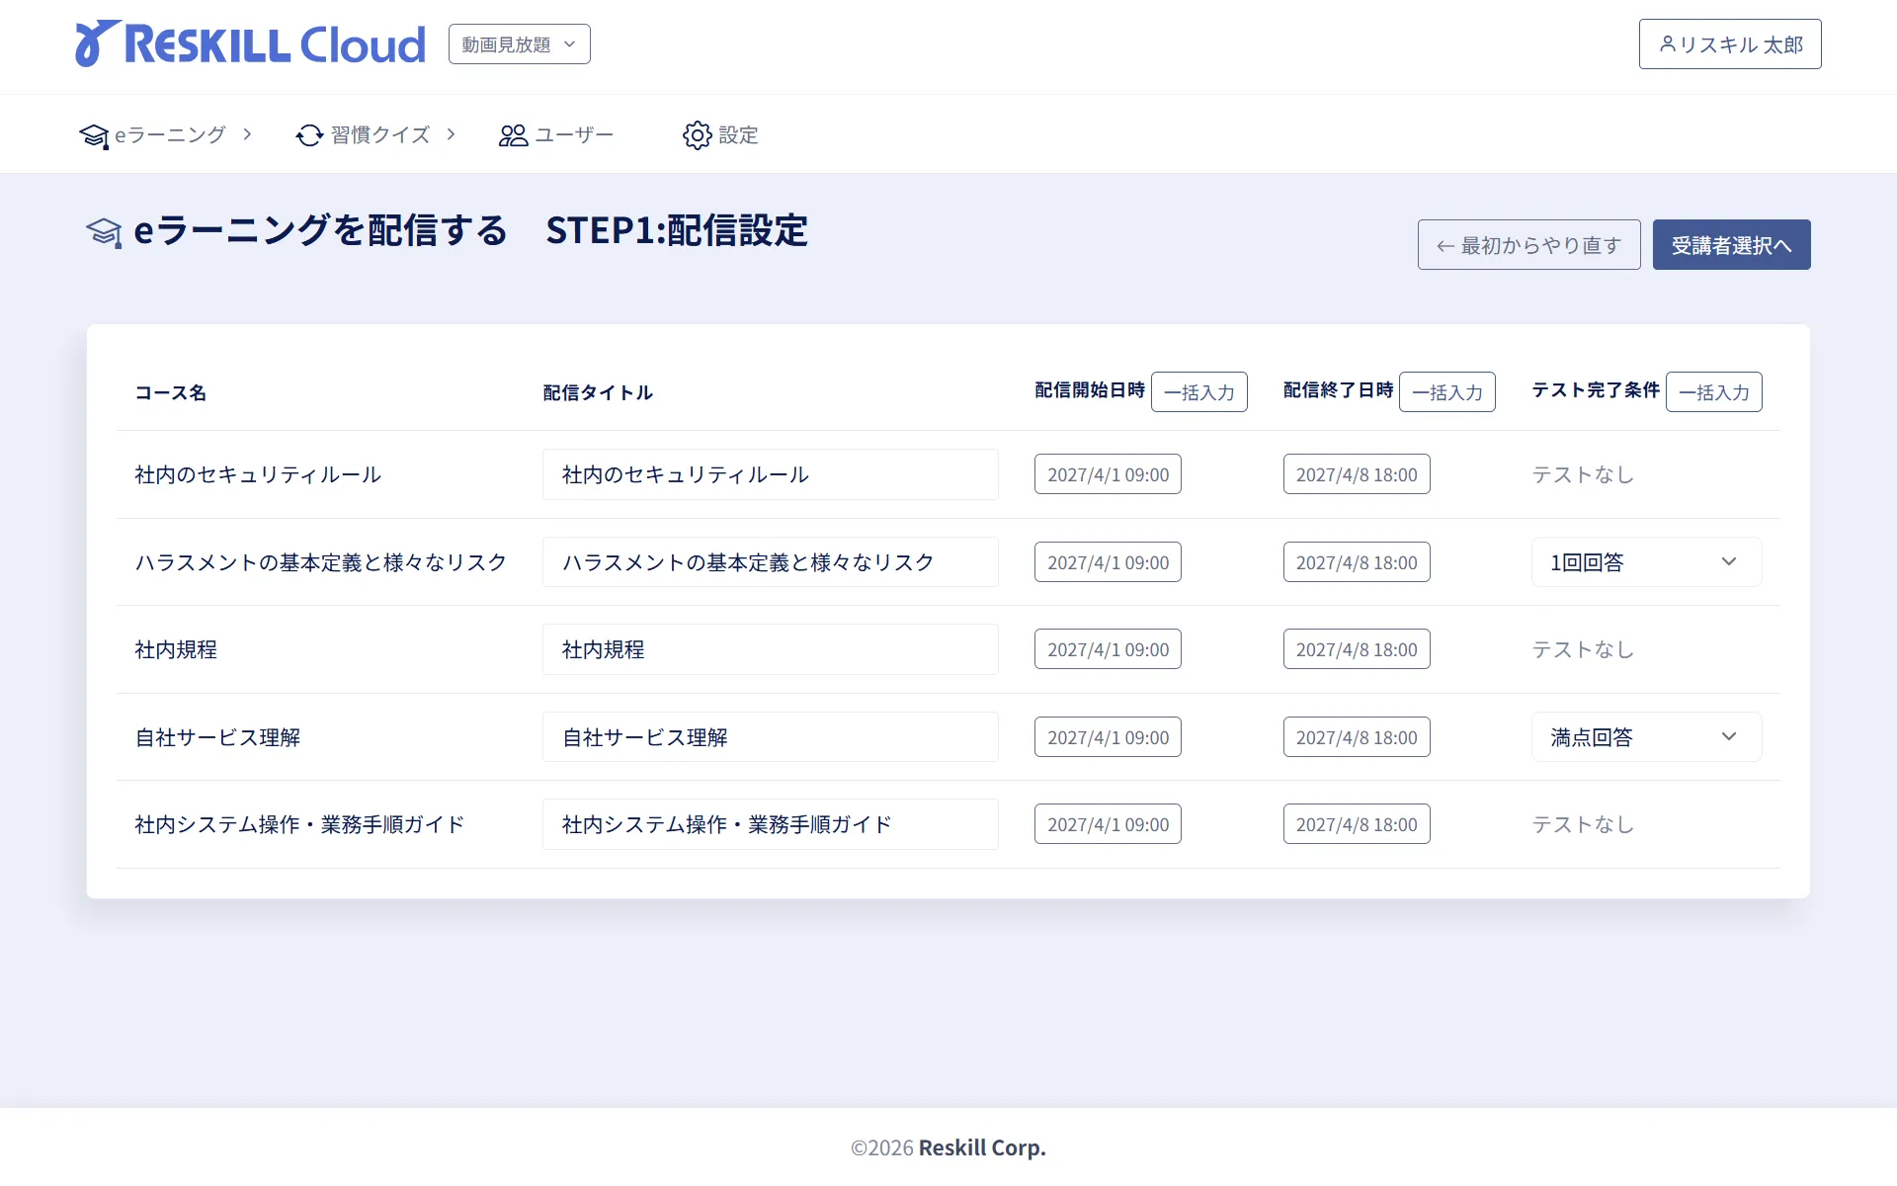This screenshot has height=1186, width=1897.
Task: Edit 配信タイトル field for 社内のセキュリティルール
Action: click(771, 474)
